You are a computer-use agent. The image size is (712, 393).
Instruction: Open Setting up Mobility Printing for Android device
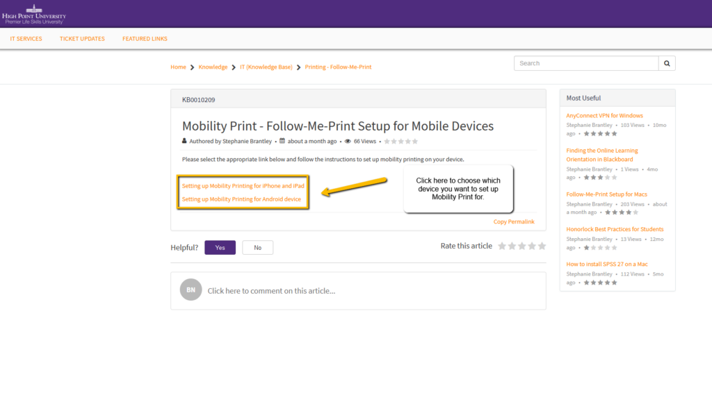241,199
